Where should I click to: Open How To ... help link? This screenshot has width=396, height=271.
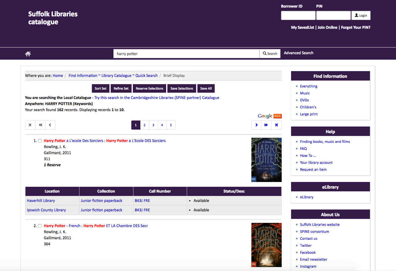pos(308,156)
